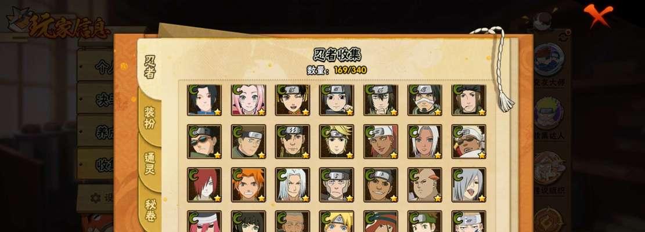Close the collection panel with orange X
The image size is (645, 232).
tap(599, 14)
